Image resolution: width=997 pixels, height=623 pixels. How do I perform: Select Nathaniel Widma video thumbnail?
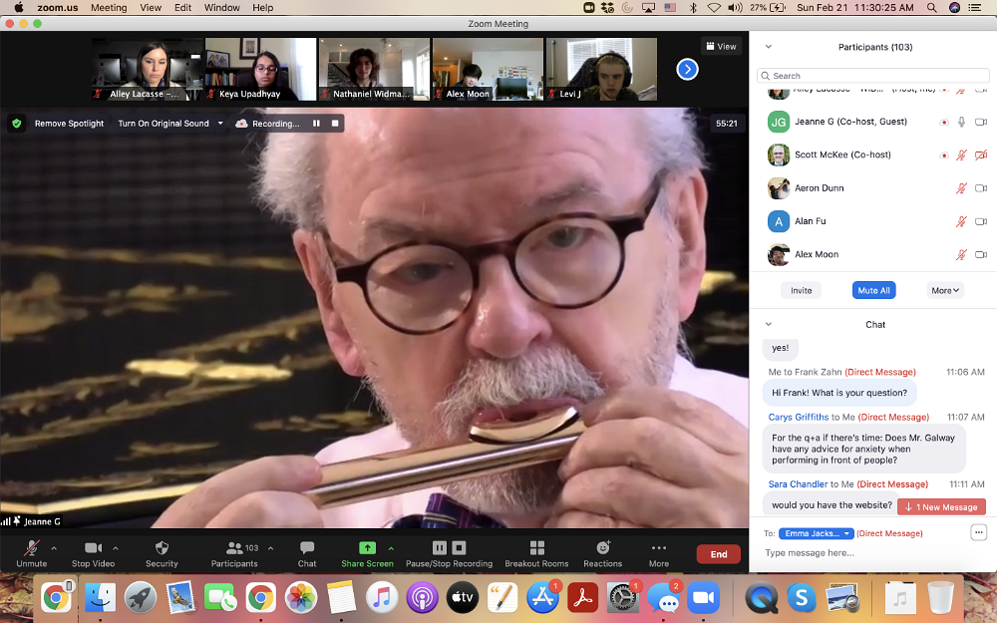tap(375, 69)
